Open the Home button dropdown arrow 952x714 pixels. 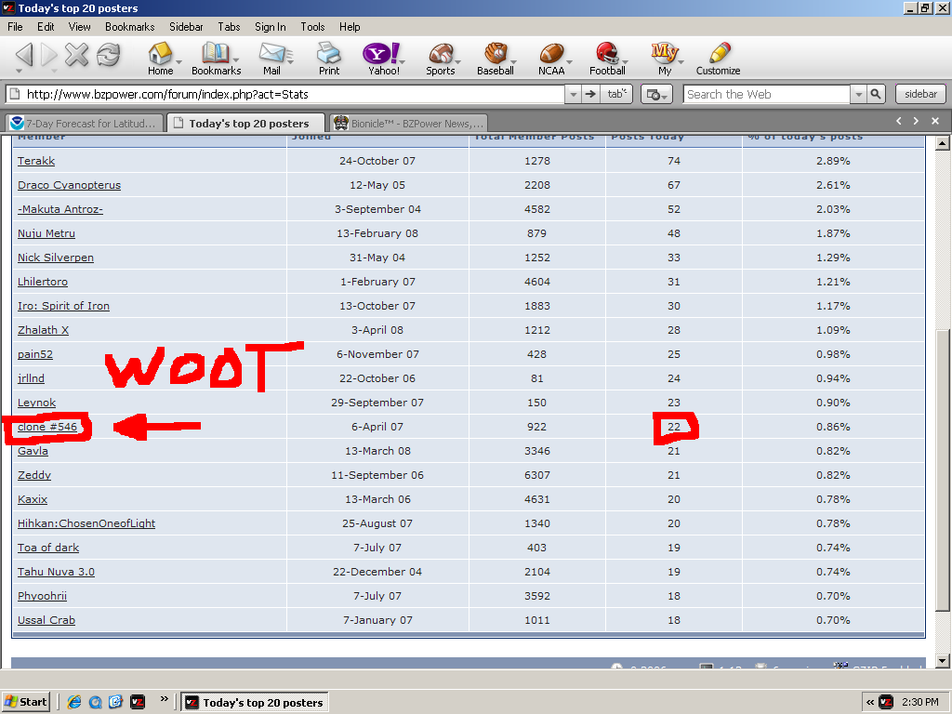pyautogui.click(x=178, y=61)
